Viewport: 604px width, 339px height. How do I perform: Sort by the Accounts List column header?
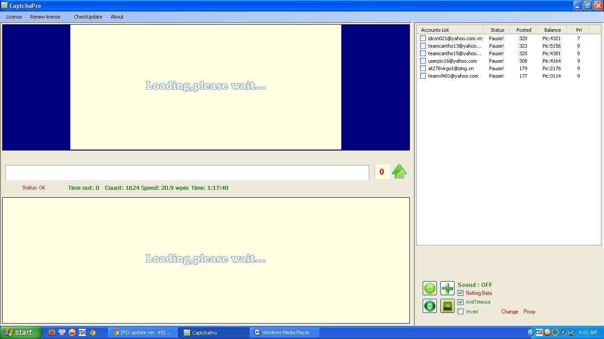450,30
